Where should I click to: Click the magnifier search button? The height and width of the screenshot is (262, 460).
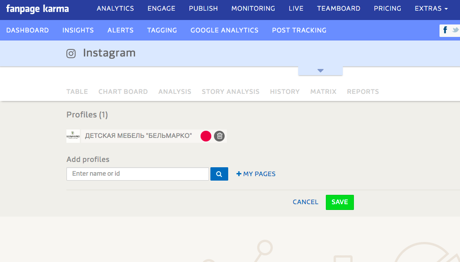219,174
